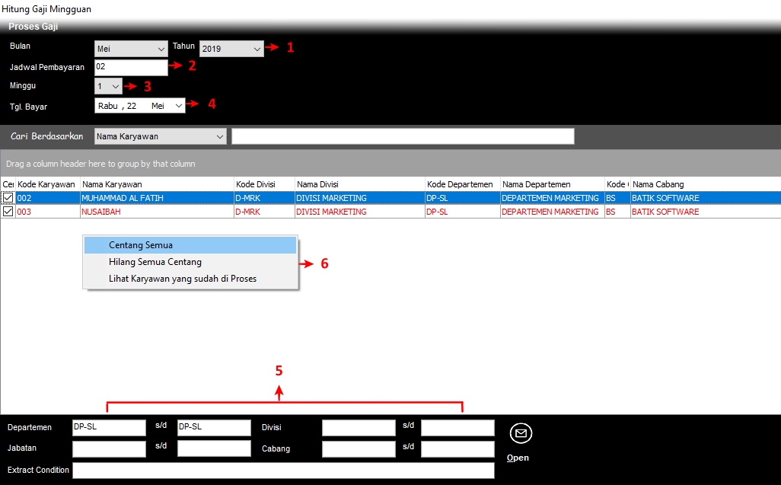Toggle checkbox for employee 002 row
This screenshot has height=485, width=781.
(x=8, y=198)
